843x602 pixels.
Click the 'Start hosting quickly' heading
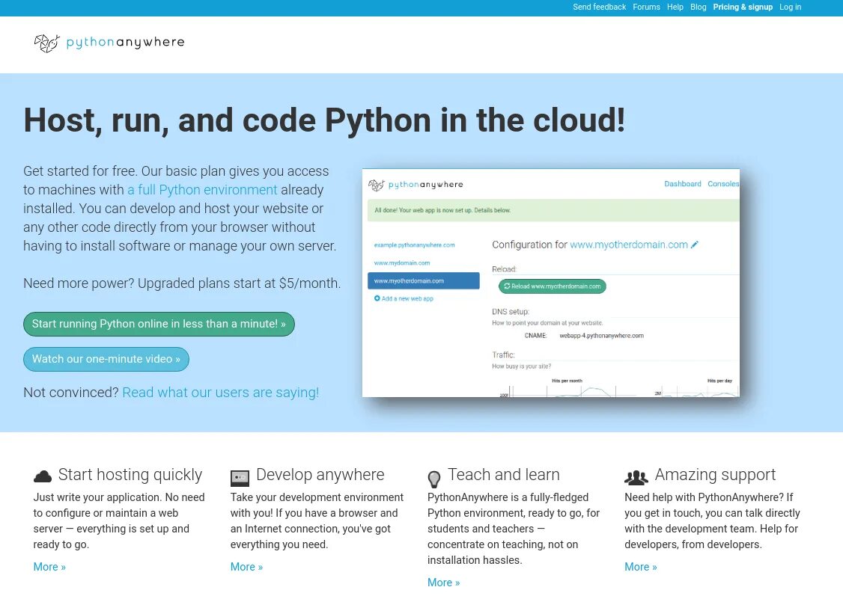[130, 475]
